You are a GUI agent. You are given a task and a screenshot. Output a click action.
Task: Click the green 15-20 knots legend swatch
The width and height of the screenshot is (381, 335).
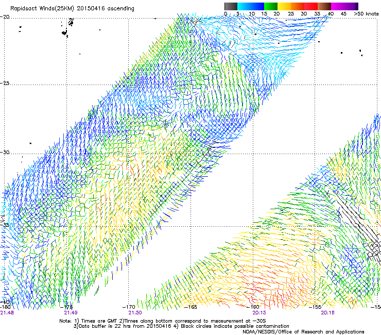271,6
